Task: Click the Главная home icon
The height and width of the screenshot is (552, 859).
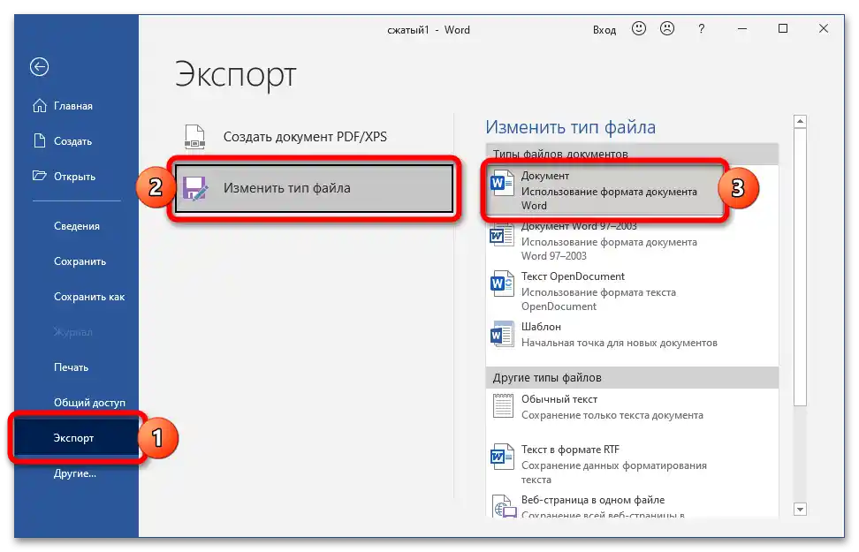Action: 40,106
